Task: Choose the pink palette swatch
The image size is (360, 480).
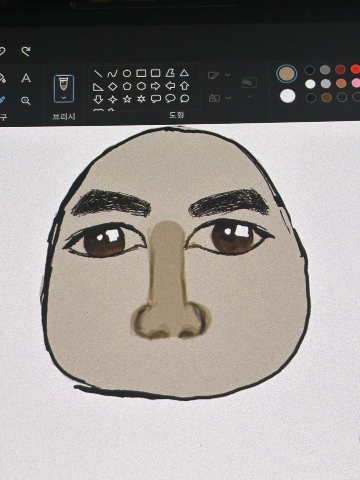Action: [x=356, y=83]
